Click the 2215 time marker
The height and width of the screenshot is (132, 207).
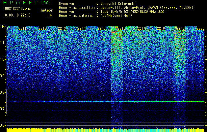coord(102,28)
